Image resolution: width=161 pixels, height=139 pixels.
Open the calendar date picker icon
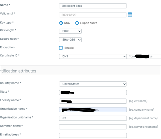[x=130, y=14]
